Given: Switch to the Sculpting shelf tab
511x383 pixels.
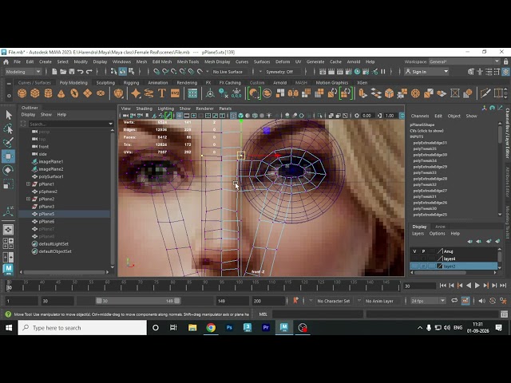Looking at the screenshot, I should point(105,83).
